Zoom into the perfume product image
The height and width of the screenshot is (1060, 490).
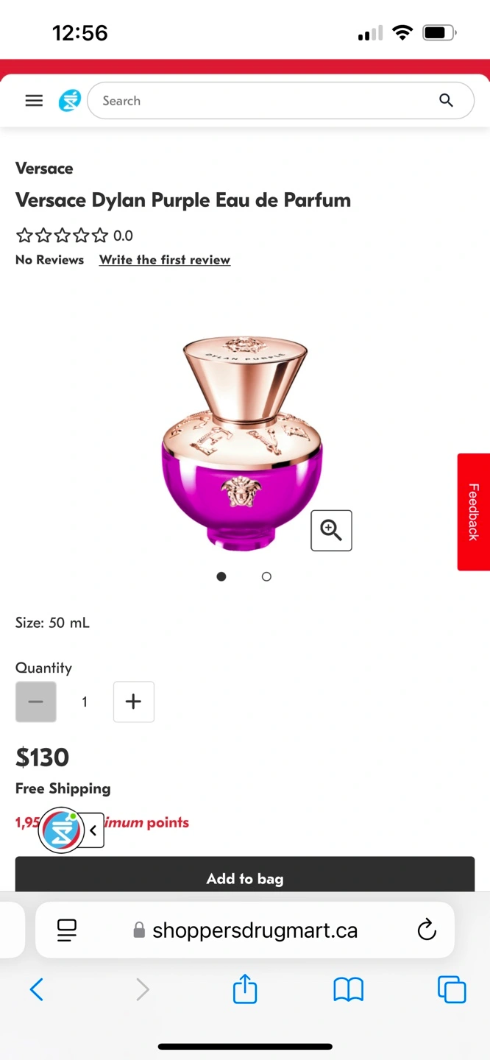pos(331,530)
